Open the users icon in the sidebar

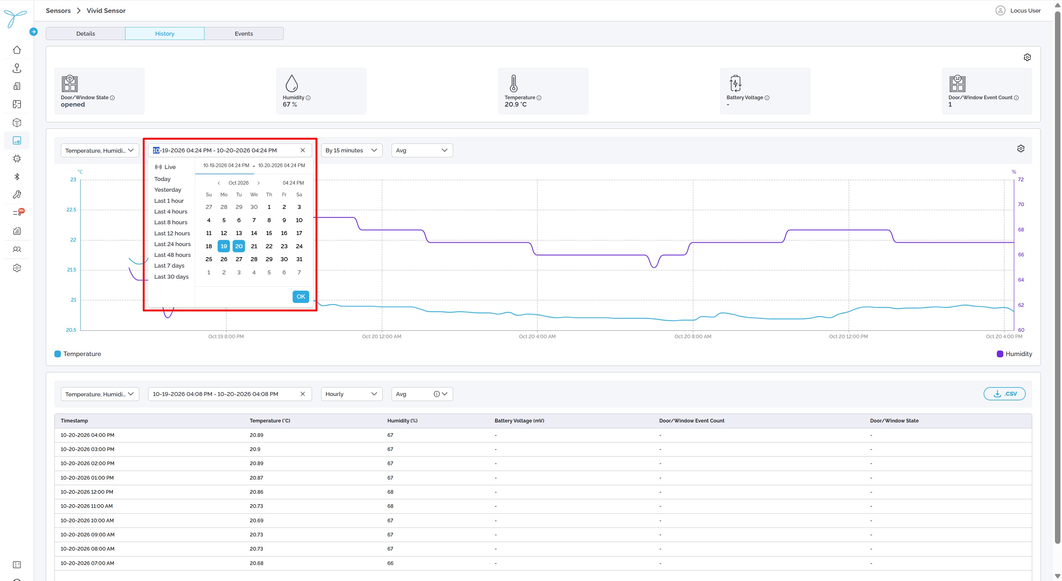17,249
